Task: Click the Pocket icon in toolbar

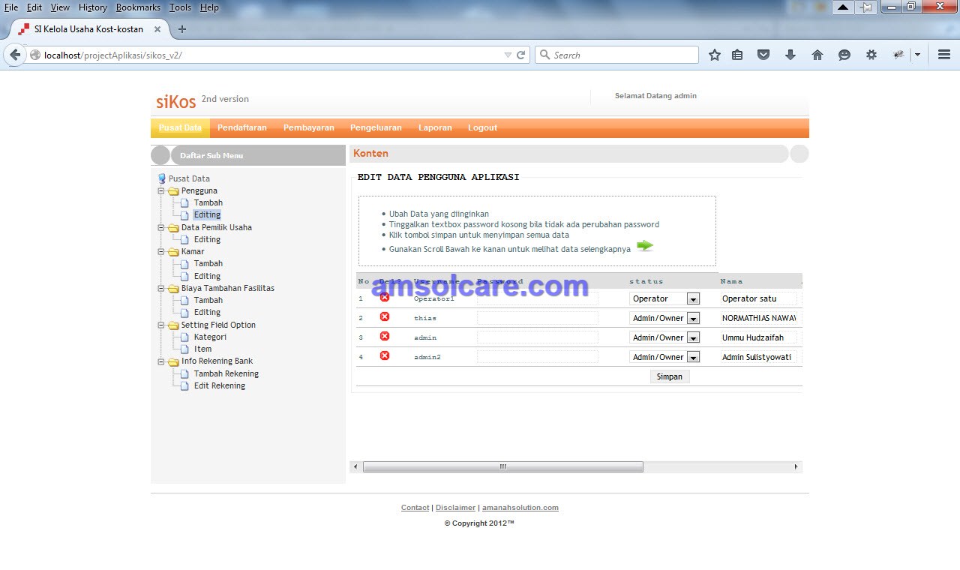Action: (763, 55)
